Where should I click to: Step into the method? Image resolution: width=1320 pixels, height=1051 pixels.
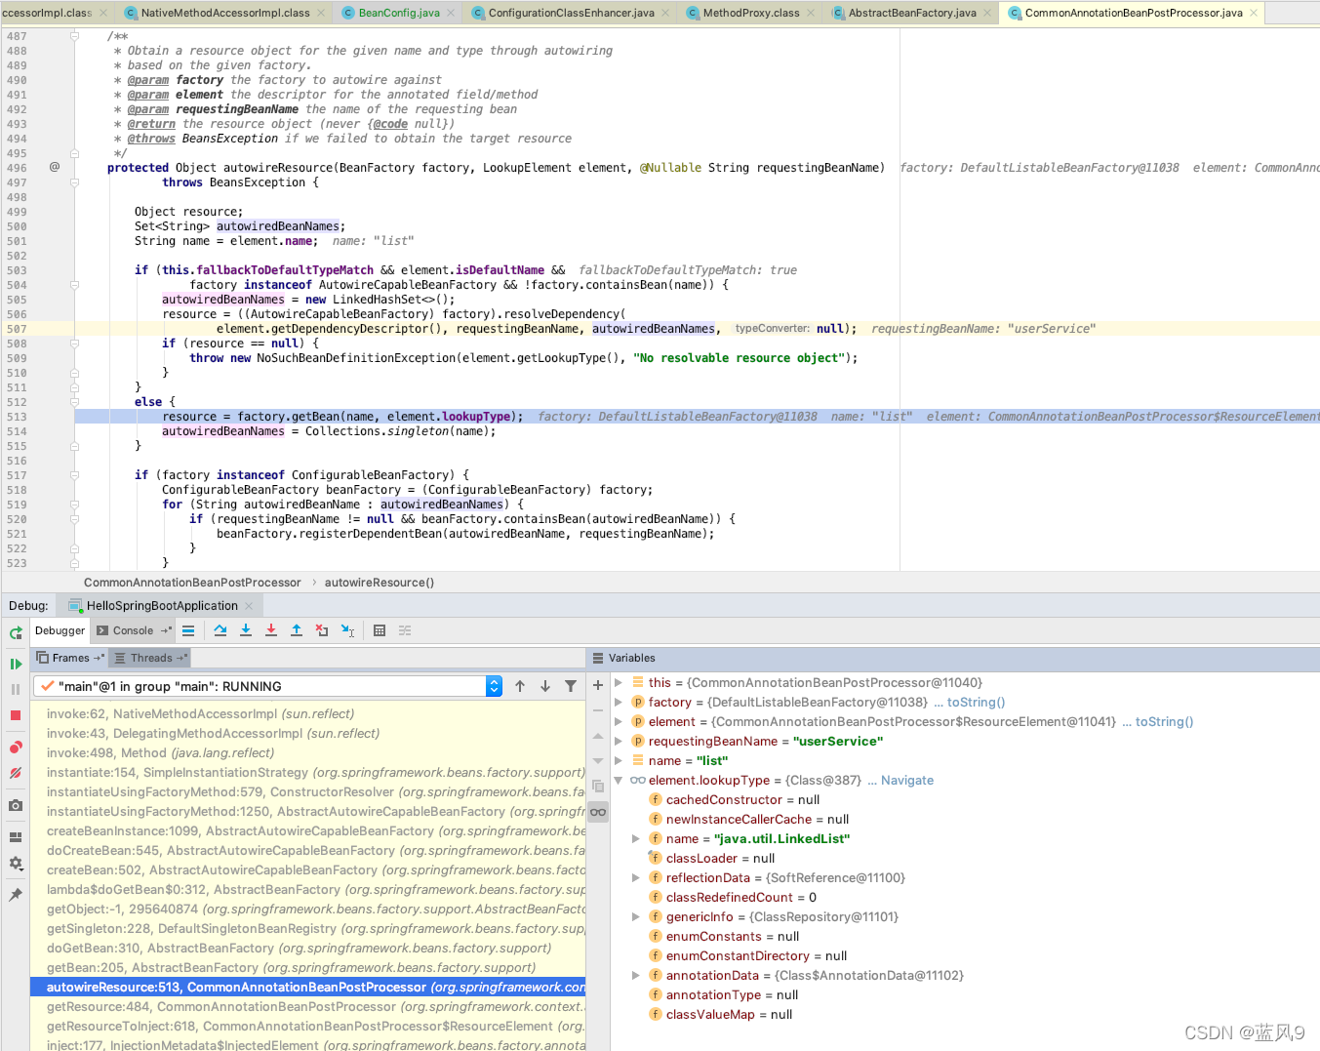click(246, 630)
